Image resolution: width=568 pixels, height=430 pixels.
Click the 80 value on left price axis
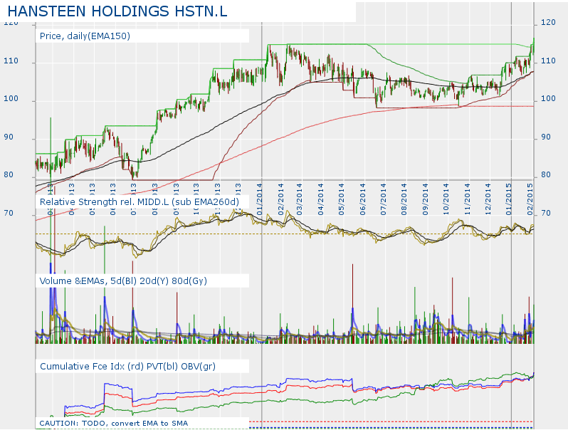coord(9,175)
